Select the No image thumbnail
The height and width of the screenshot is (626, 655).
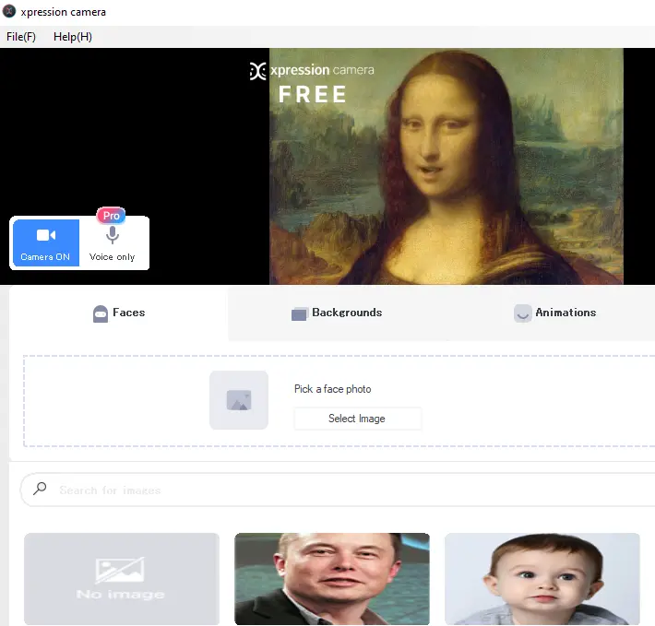(122, 578)
